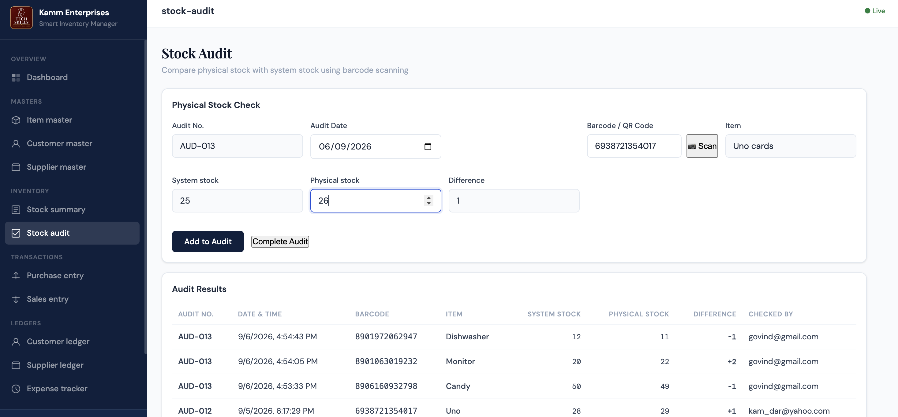Click the Difference field
The image size is (898, 417).
coord(514,201)
